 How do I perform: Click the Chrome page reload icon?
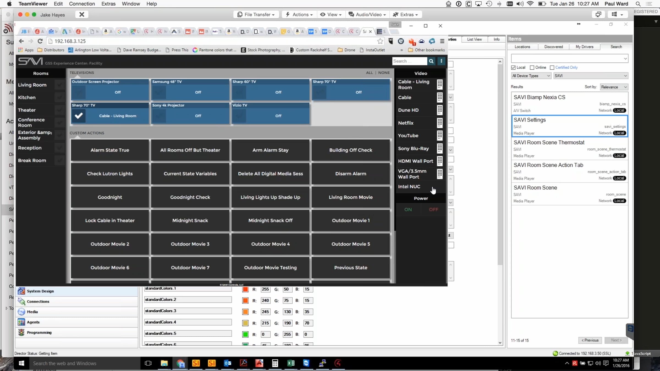click(40, 41)
